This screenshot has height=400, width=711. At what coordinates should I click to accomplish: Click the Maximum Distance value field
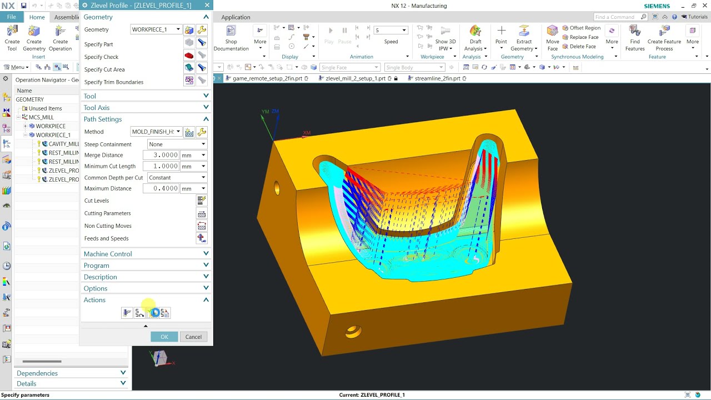click(x=161, y=188)
